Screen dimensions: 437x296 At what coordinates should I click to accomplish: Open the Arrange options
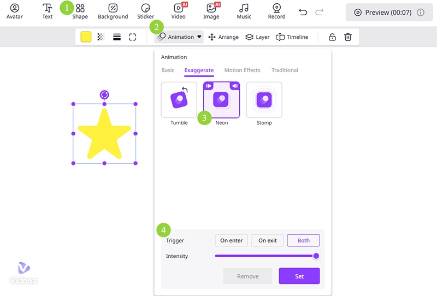click(x=223, y=37)
